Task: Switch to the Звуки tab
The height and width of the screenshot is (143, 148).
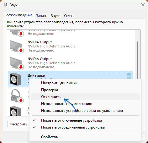Action: (55, 16)
